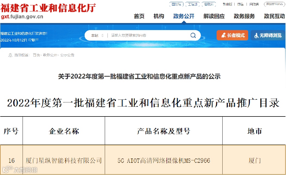Open the 问政通 link
Viewport: 286px width, 175px height.
(x=254, y=4)
